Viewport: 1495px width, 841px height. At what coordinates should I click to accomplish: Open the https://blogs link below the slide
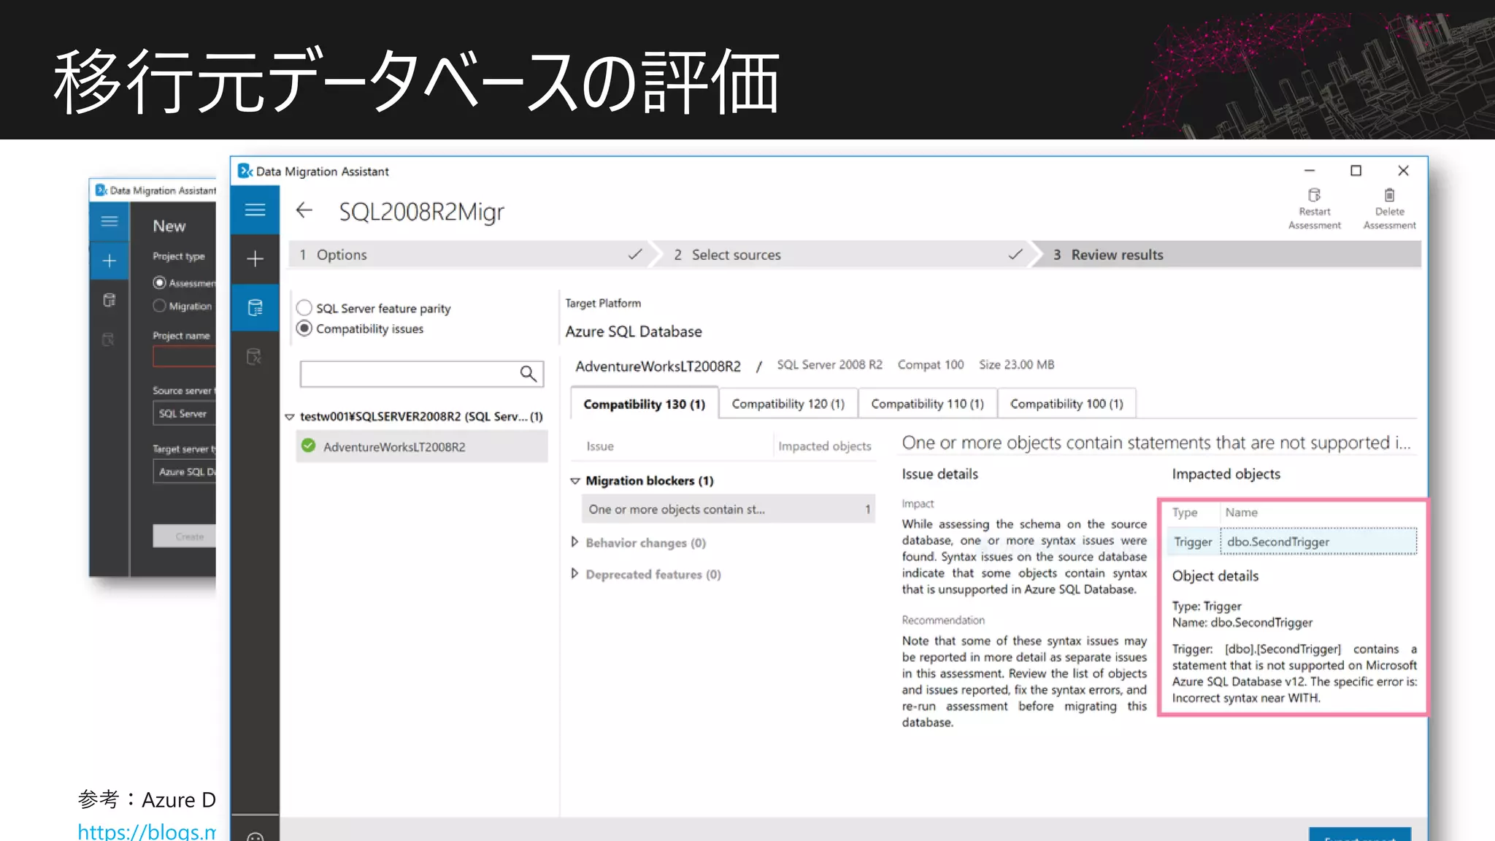[x=147, y=832]
